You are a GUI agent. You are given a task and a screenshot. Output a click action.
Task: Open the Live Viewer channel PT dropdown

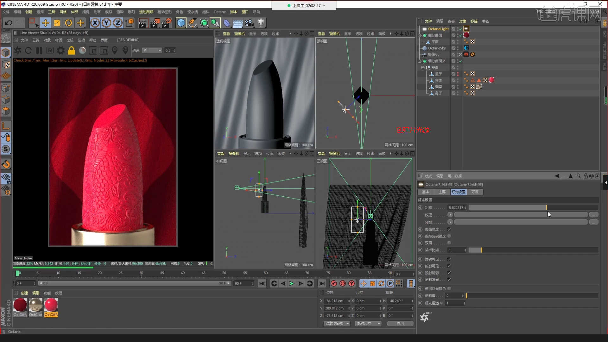(x=152, y=50)
